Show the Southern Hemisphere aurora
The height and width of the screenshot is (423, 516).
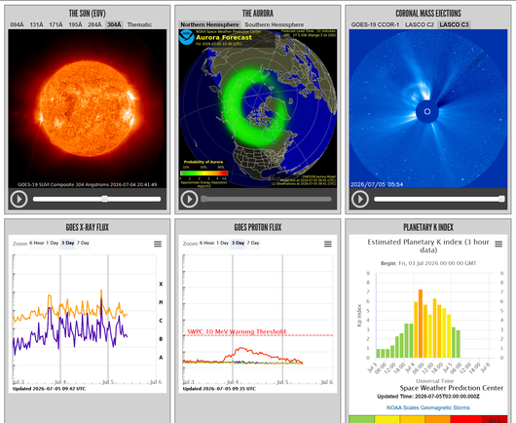point(275,24)
